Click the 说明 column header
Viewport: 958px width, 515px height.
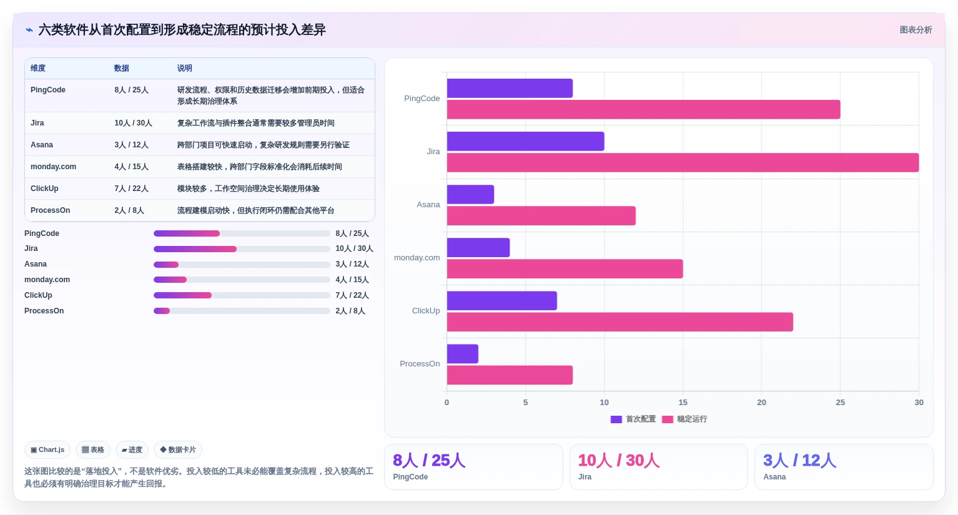[185, 68]
